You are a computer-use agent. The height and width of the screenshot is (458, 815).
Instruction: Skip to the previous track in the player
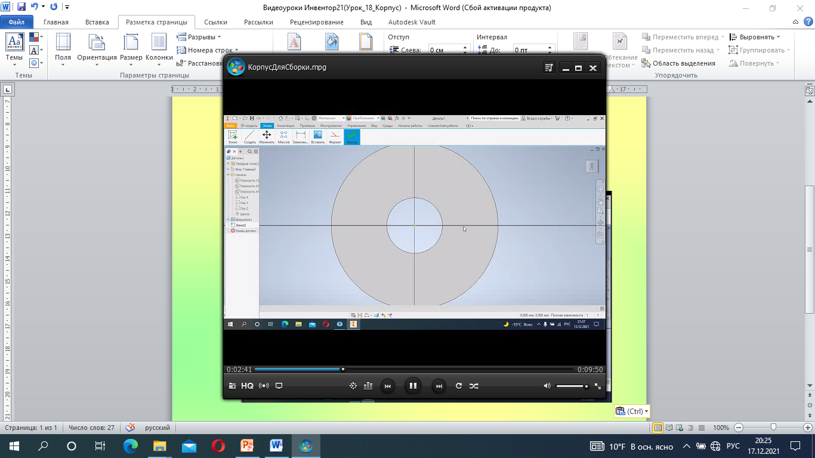point(387,386)
